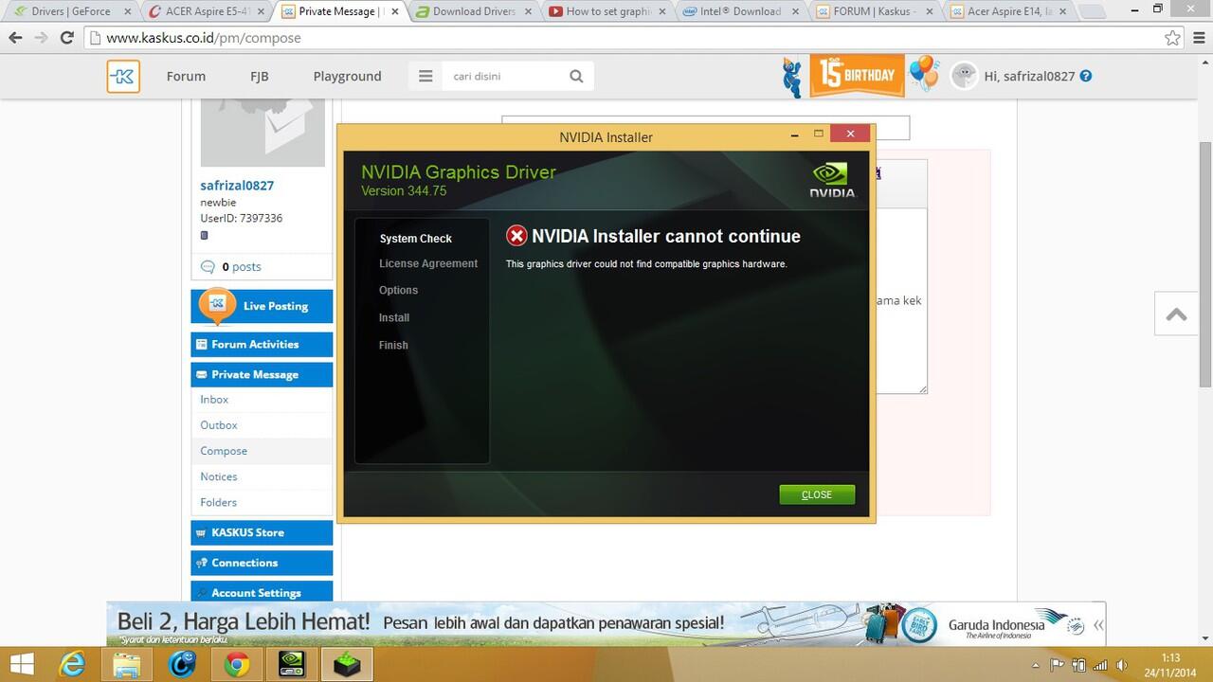
Task: Minimize the NVIDIA Installer window
Action: click(x=794, y=135)
